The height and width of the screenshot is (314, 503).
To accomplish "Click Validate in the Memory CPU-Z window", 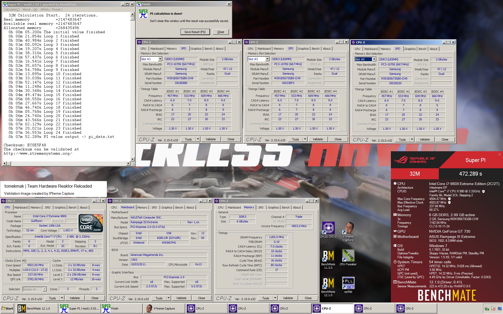I will (288, 298).
